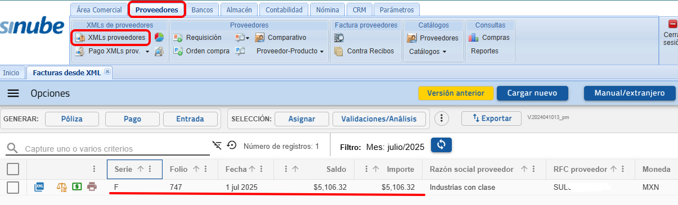Switch to Bancos tab
The image size is (678, 205).
click(202, 10)
